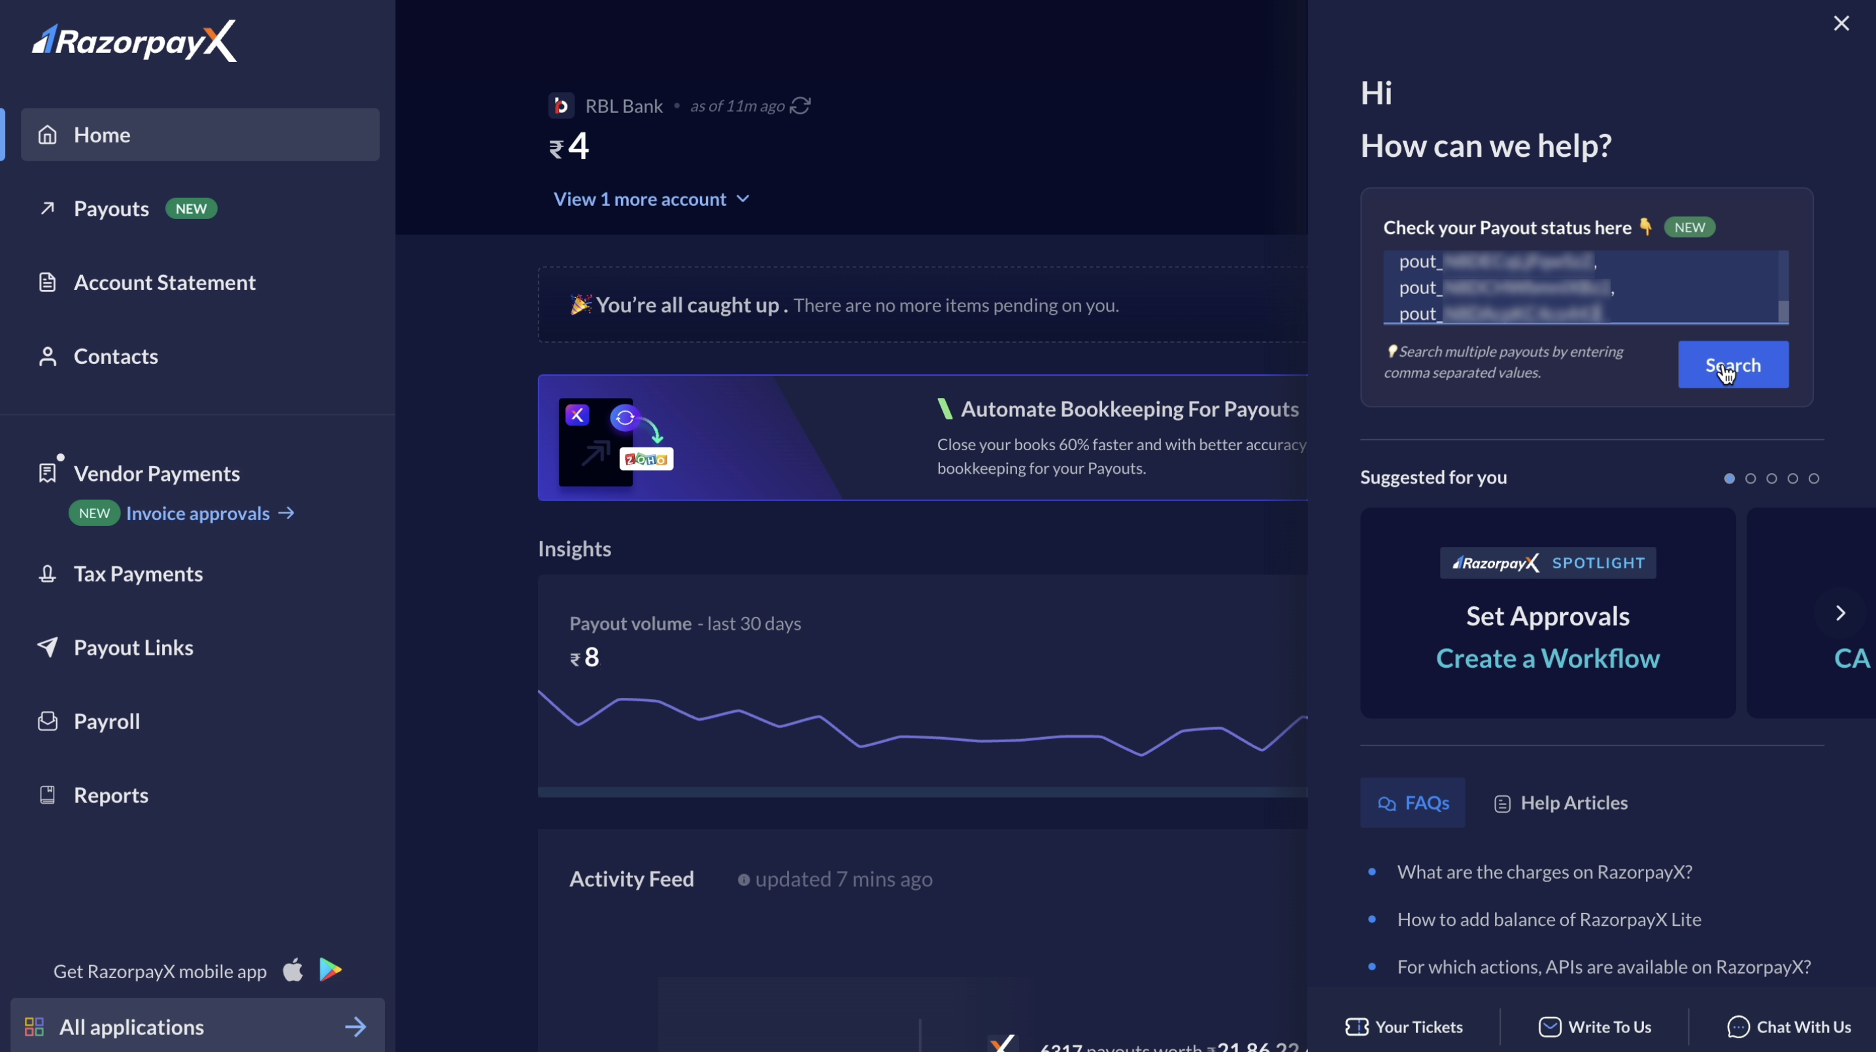This screenshot has width=1876, height=1052.
Task: Click the RBL Bank refresh icon
Action: pyautogui.click(x=799, y=105)
